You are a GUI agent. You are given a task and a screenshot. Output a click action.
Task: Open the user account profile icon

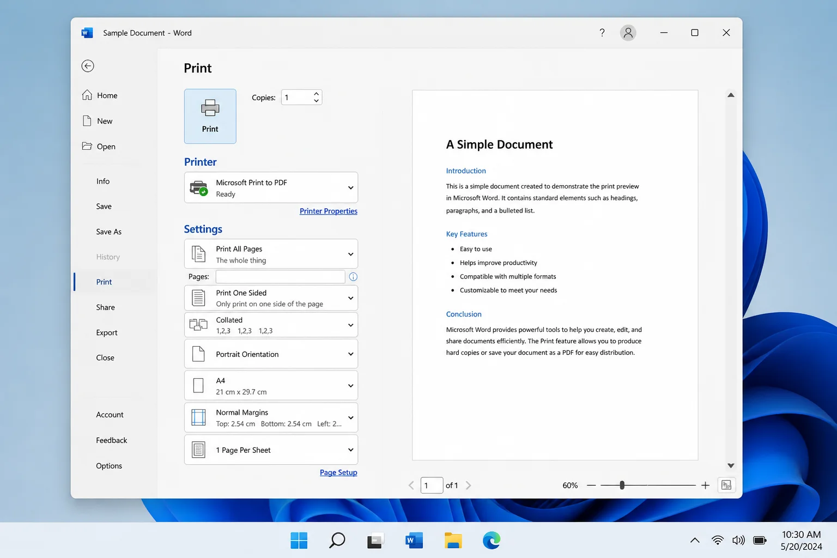[628, 33]
